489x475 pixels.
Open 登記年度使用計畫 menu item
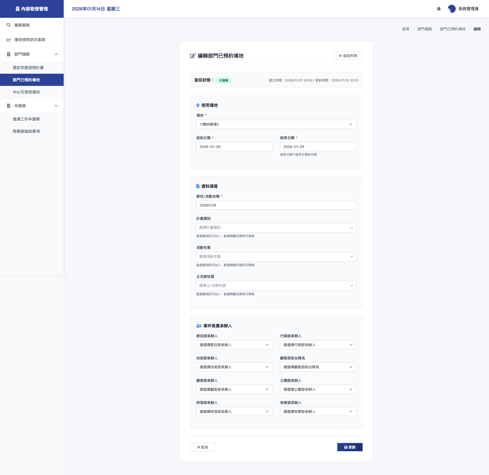(28, 68)
